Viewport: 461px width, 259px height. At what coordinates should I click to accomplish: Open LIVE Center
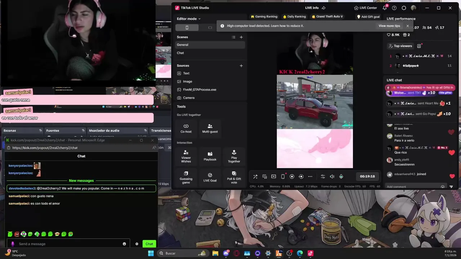(366, 8)
